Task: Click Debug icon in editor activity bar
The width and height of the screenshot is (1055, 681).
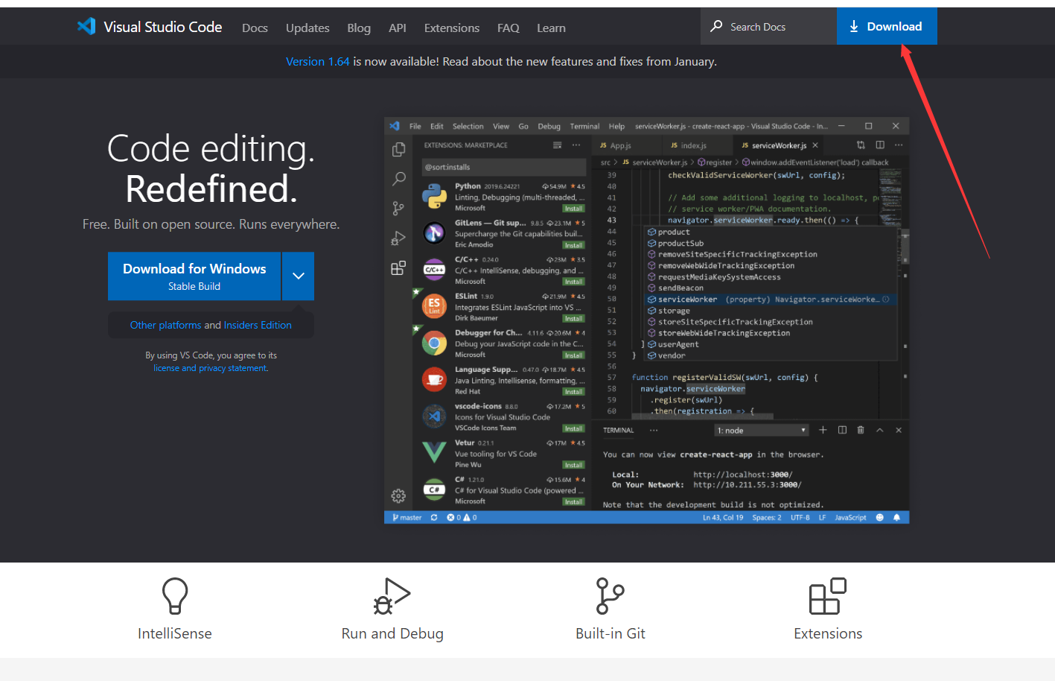Action: click(x=399, y=238)
